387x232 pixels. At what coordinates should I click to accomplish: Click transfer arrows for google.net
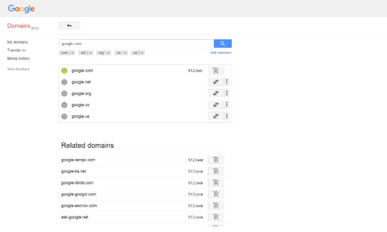(216, 82)
